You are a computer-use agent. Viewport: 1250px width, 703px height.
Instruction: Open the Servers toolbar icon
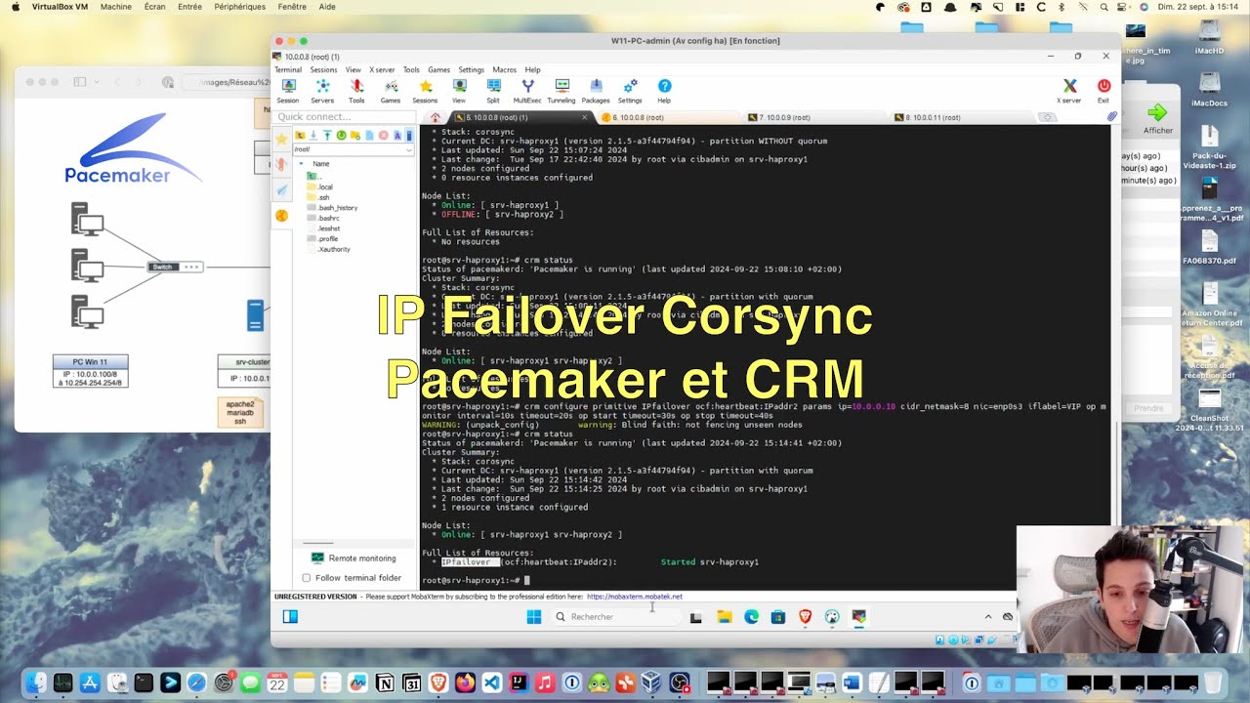click(322, 91)
